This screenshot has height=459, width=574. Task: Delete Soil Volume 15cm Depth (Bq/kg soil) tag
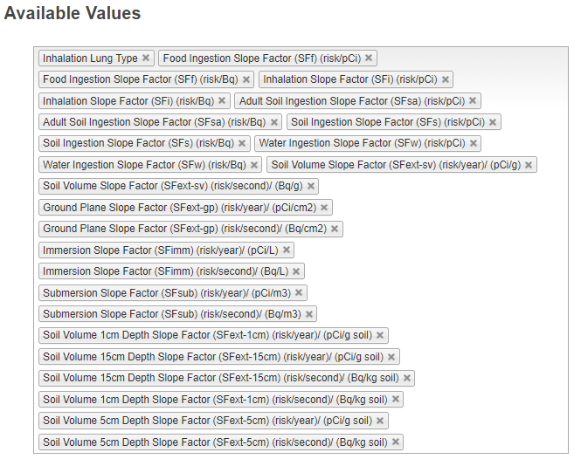point(407,378)
